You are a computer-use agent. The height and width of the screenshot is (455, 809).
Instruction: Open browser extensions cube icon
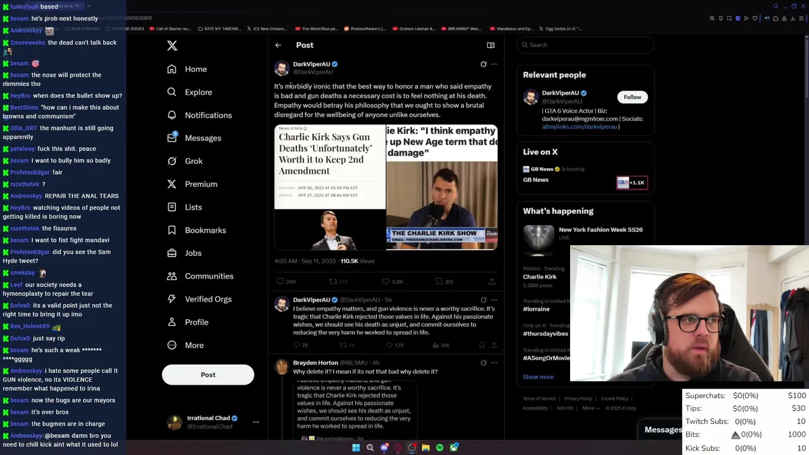click(776, 18)
